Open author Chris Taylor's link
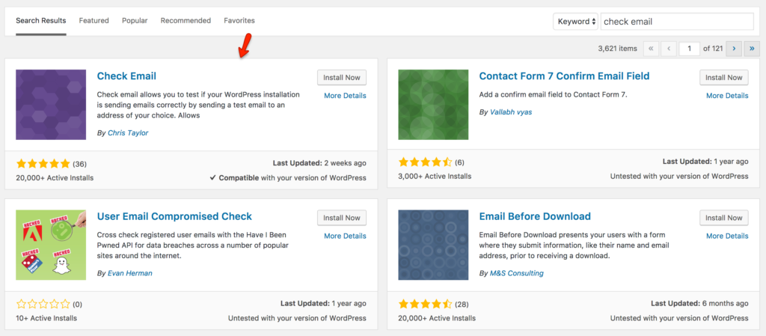Screen dimensions: 766x336 coord(128,133)
